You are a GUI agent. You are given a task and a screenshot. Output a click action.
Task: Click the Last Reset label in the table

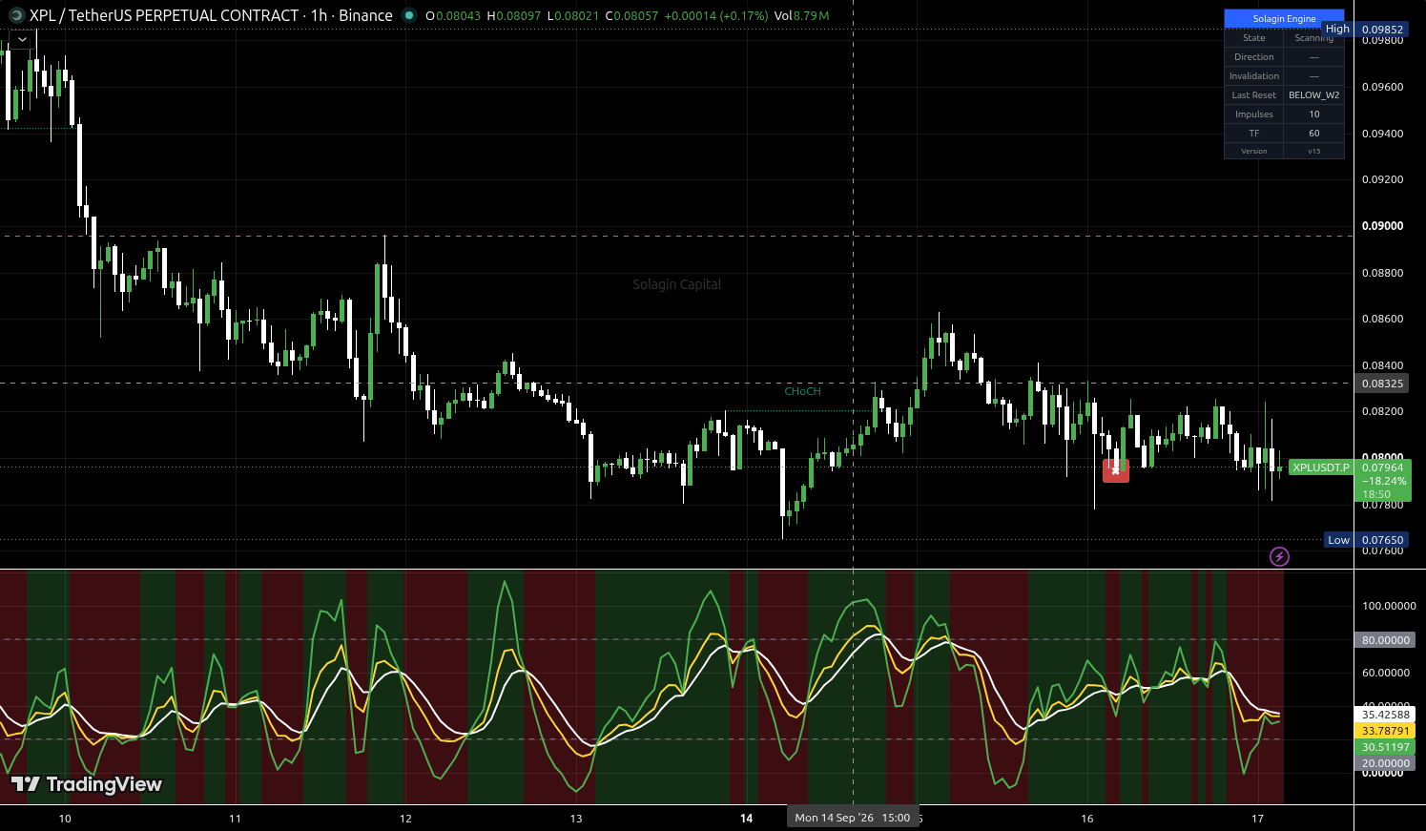(x=1253, y=95)
